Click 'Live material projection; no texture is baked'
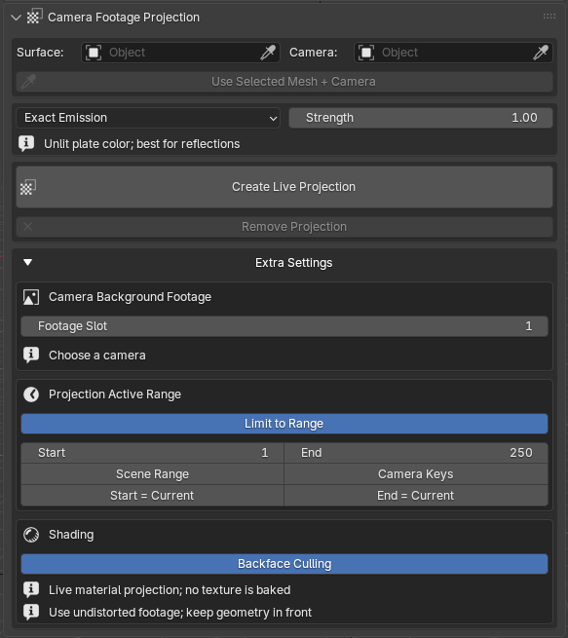The width and height of the screenshot is (568, 638). pyautogui.click(x=170, y=590)
